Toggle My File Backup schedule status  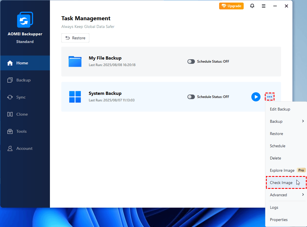pyautogui.click(x=191, y=62)
